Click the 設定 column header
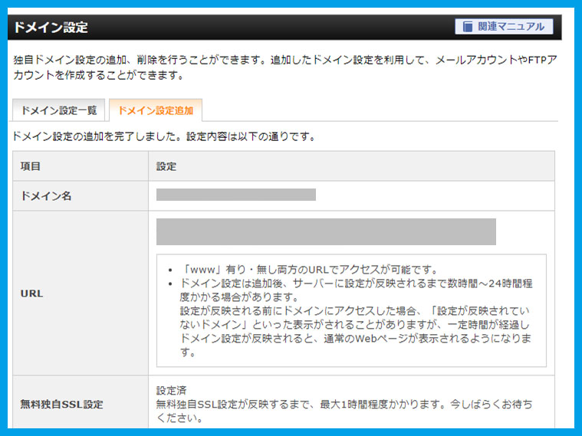 [x=166, y=166]
